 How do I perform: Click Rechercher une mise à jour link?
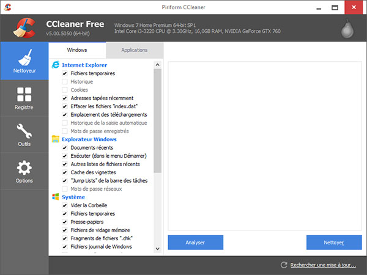coord(323,265)
